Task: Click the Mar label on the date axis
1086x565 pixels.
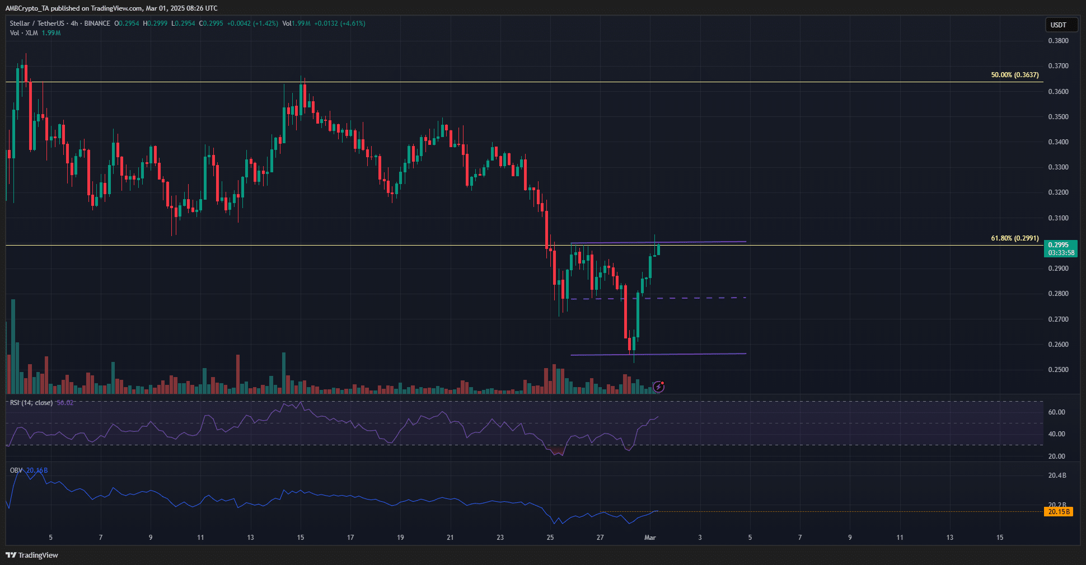Action: click(x=650, y=538)
